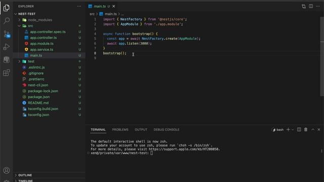Screen dimensions: 324x182
Task: Open .eslintrc.js file
Action: (36, 67)
